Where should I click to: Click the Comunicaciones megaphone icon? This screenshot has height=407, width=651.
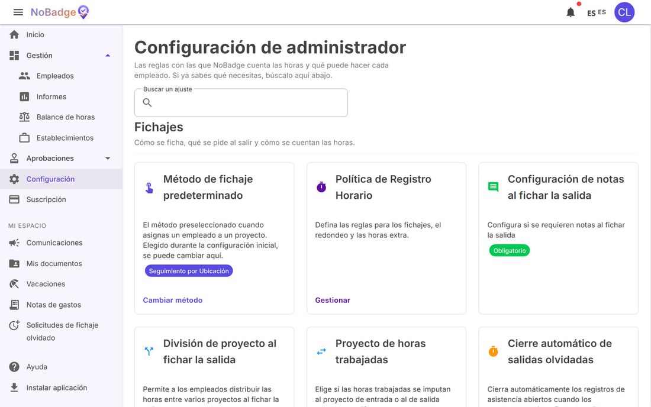point(14,243)
